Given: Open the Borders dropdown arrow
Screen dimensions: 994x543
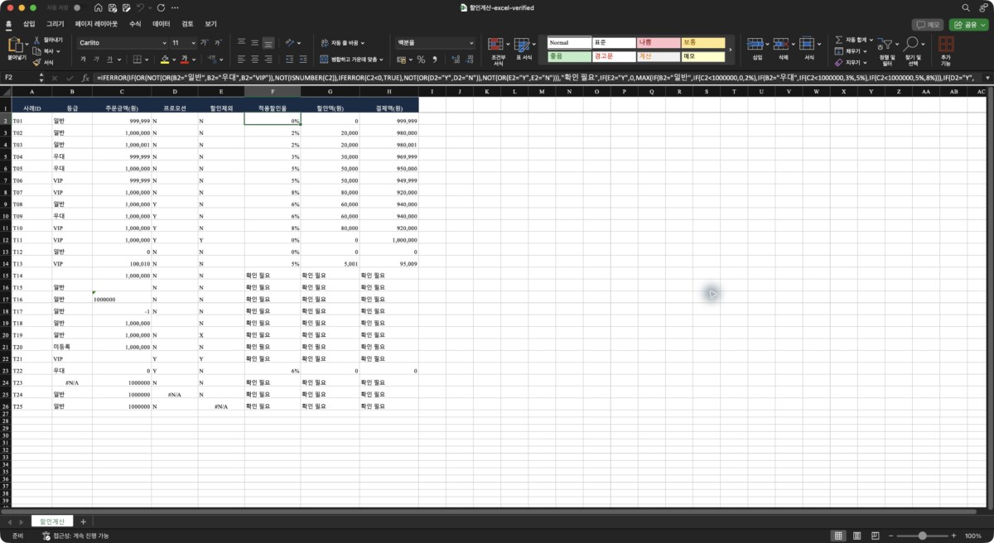Looking at the screenshot, I should pyautogui.click(x=148, y=60).
